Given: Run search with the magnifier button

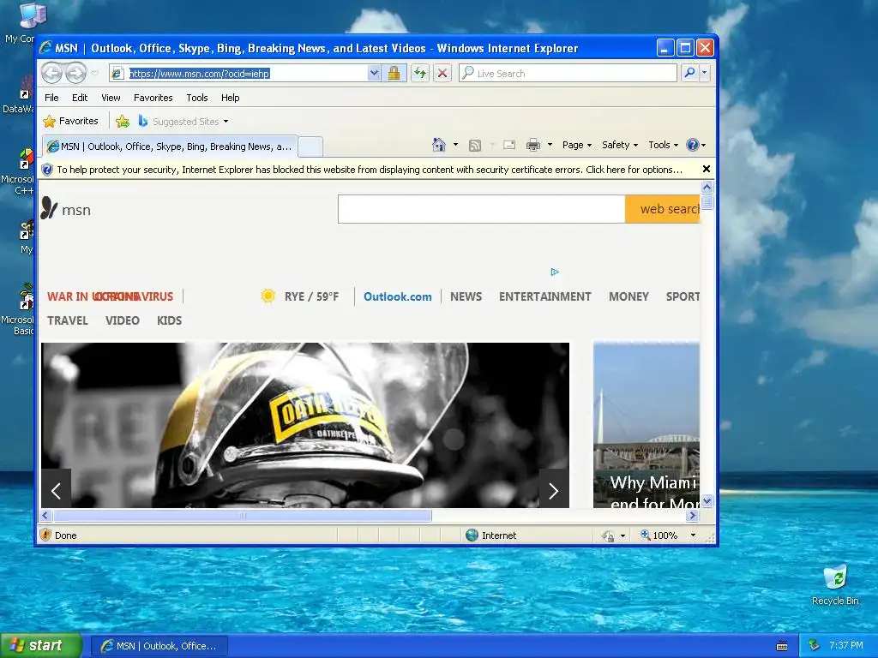Looking at the screenshot, I should [690, 73].
